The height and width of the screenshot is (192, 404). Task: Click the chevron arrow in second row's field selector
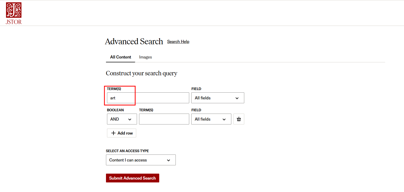(x=224, y=119)
